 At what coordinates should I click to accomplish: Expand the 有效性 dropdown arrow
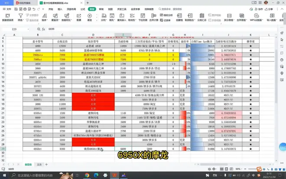(136, 20)
